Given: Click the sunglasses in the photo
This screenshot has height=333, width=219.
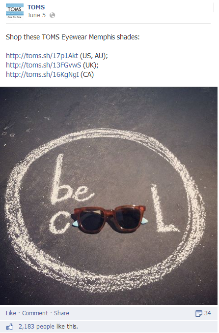Looking at the screenshot, I should 109,219.
